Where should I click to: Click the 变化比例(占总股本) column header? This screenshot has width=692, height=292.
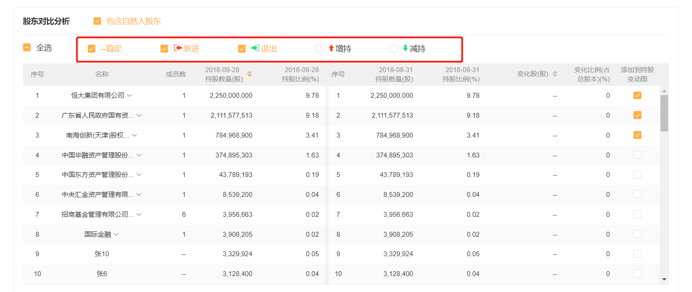pyautogui.click(x=592, y=74)
